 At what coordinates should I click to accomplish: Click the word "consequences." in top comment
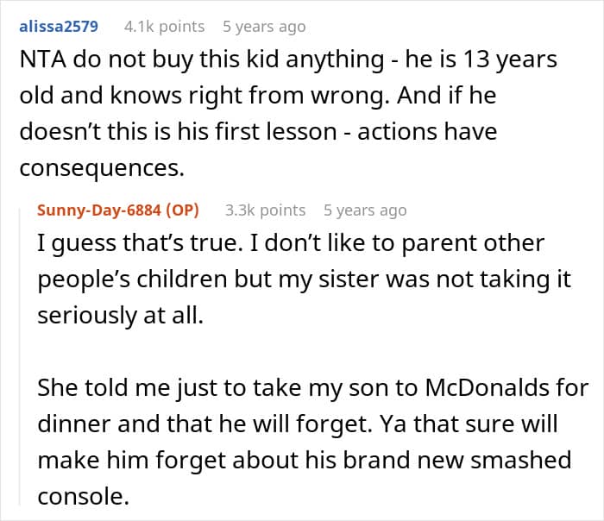101,169
